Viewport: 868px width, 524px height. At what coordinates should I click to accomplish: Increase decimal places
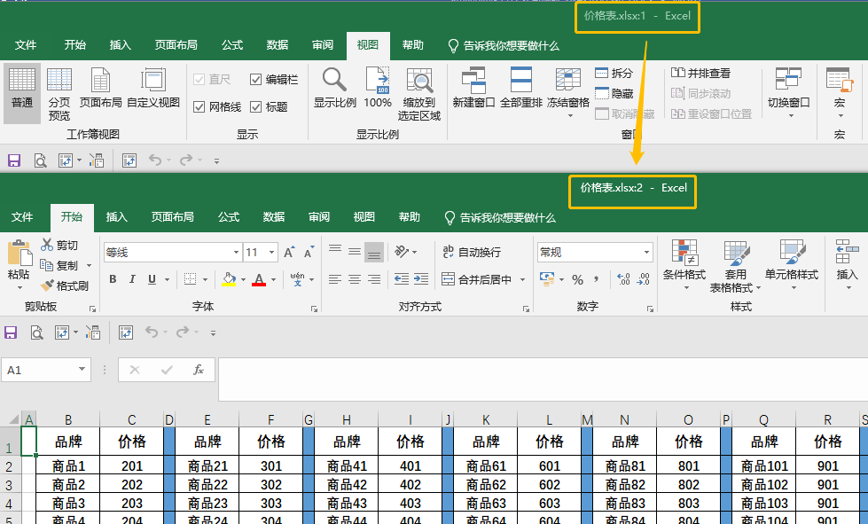click(x=623, y=279)
